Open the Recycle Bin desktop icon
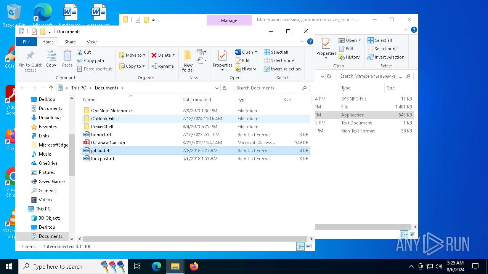The image size is (488, 274). tap(14, 15)
